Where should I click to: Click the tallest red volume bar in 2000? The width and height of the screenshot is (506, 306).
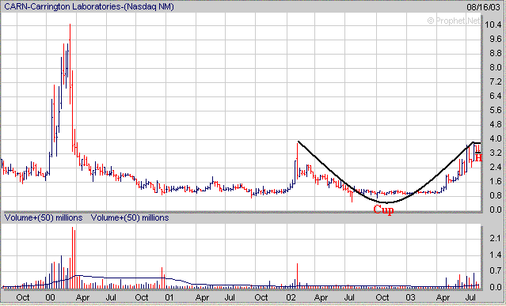tap(72, 257)
